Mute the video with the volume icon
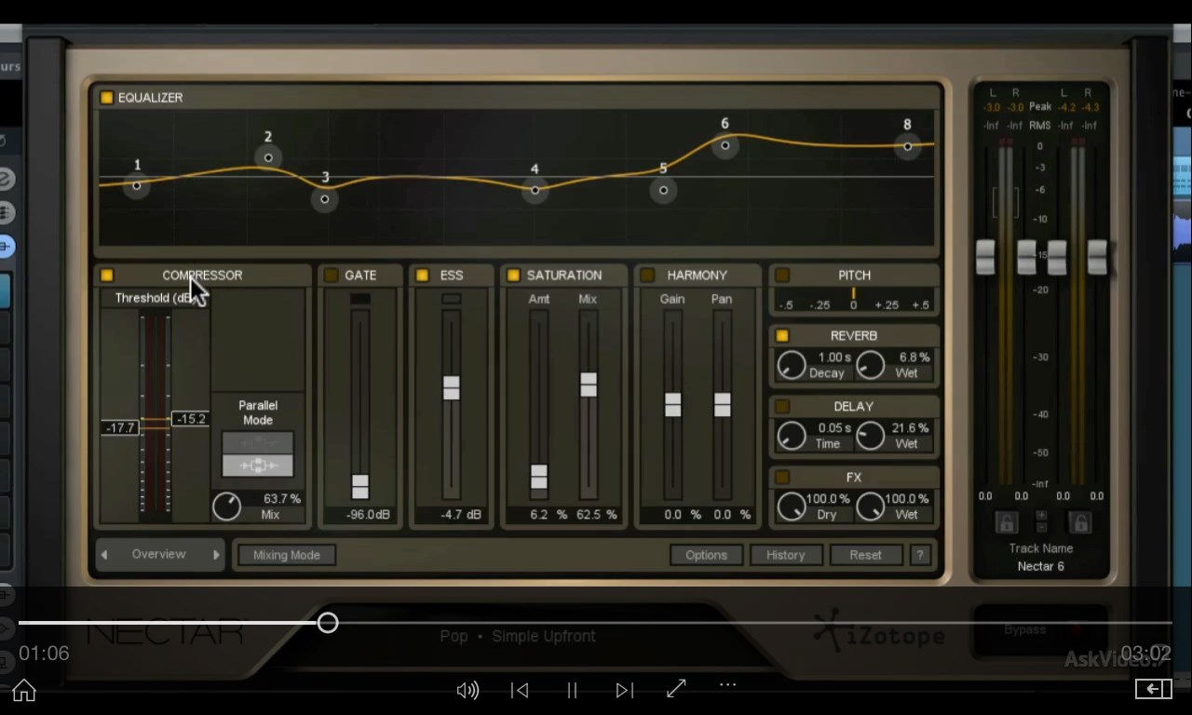Viewport: 1192px width, 715px height. pos(467,690)
